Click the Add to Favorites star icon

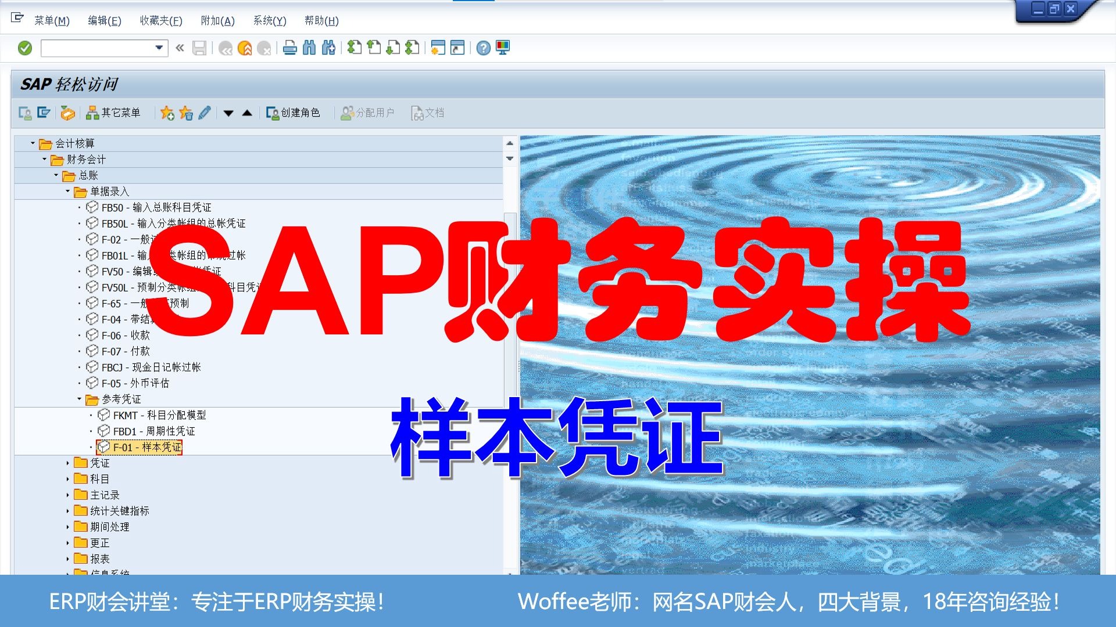(167, 113)
